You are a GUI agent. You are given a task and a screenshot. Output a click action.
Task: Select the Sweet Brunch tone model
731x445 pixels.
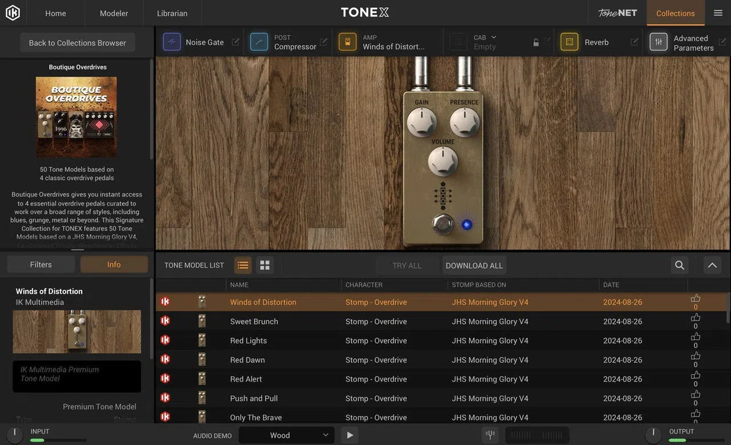[254, 321]
